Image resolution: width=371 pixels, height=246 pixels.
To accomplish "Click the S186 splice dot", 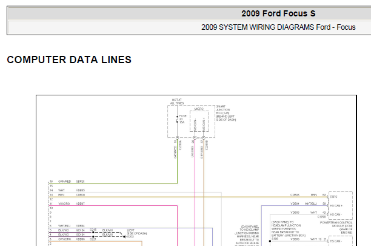I will click(270, 241).
